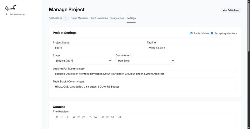
Task: Switch to the Team Members tab
Action: tap(80, 18)
